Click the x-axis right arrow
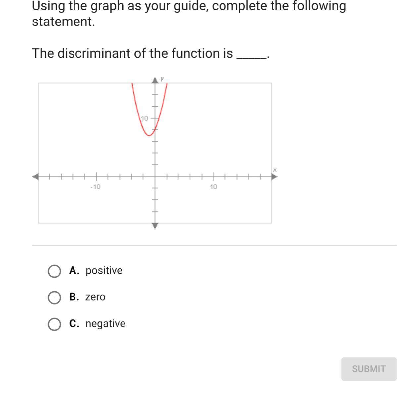 274,177
